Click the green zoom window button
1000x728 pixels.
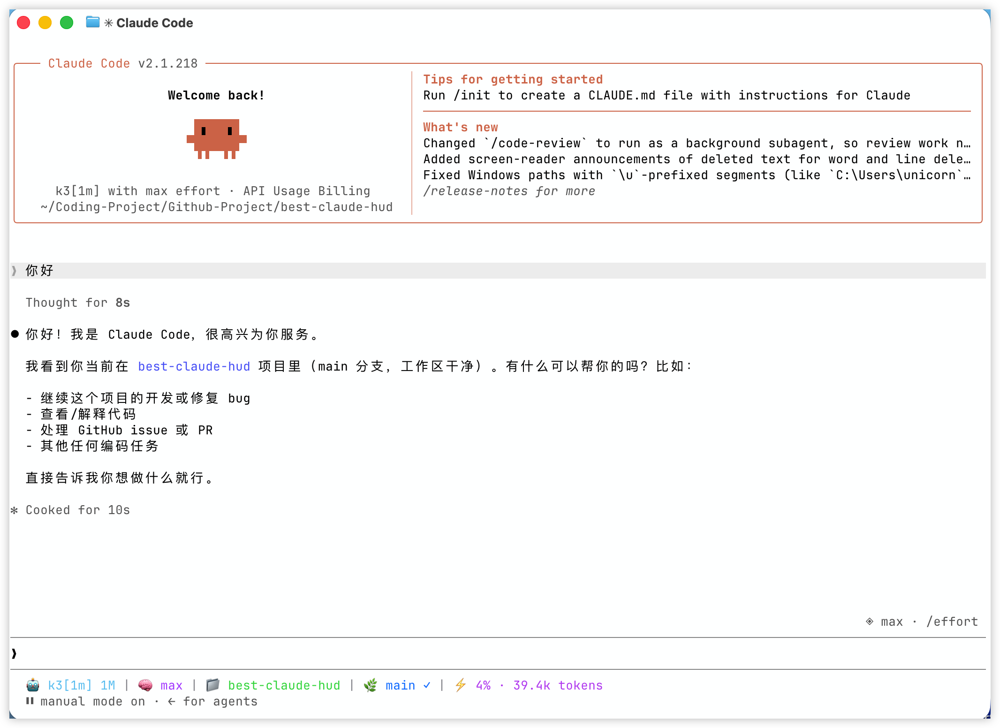[x=67, y=23]
